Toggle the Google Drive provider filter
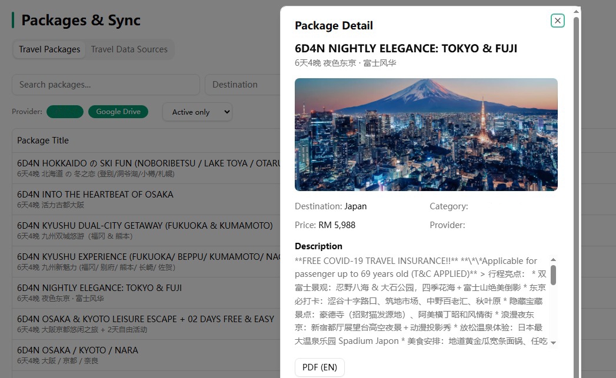The image size is (616, 378). click(118, 111)
